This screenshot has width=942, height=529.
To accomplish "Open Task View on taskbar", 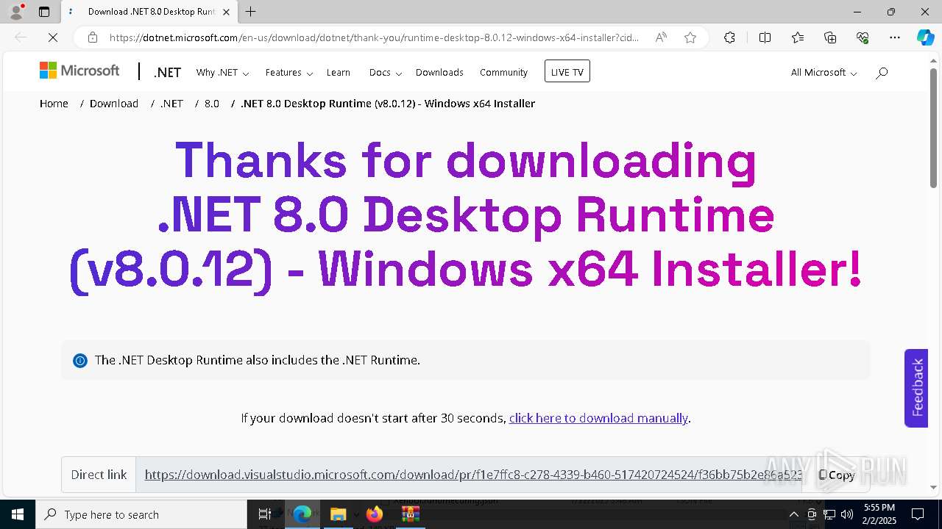I will tap(265, 514).
